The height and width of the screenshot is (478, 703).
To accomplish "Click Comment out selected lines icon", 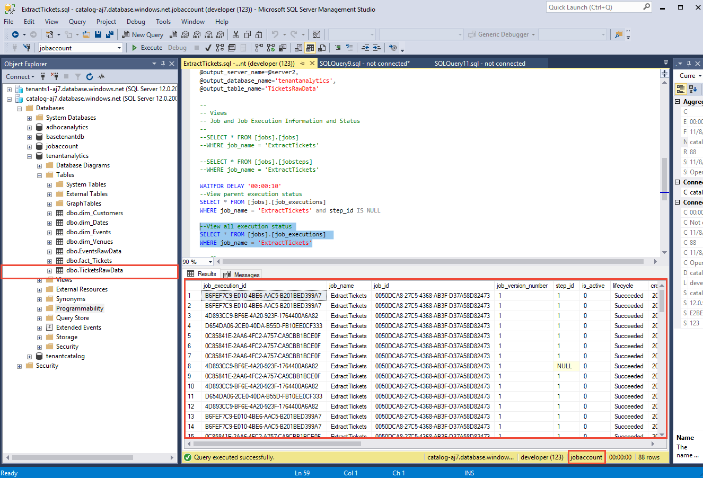I will [x=338, y=48].
